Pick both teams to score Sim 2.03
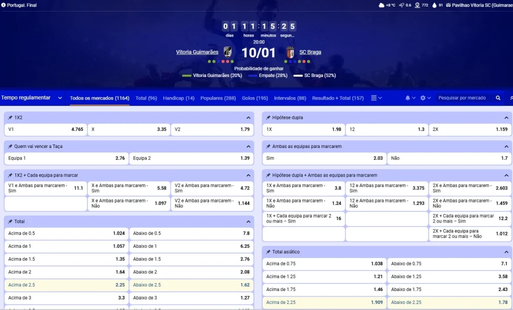This screenshot has height=310, width=513. tap(325, 158)
